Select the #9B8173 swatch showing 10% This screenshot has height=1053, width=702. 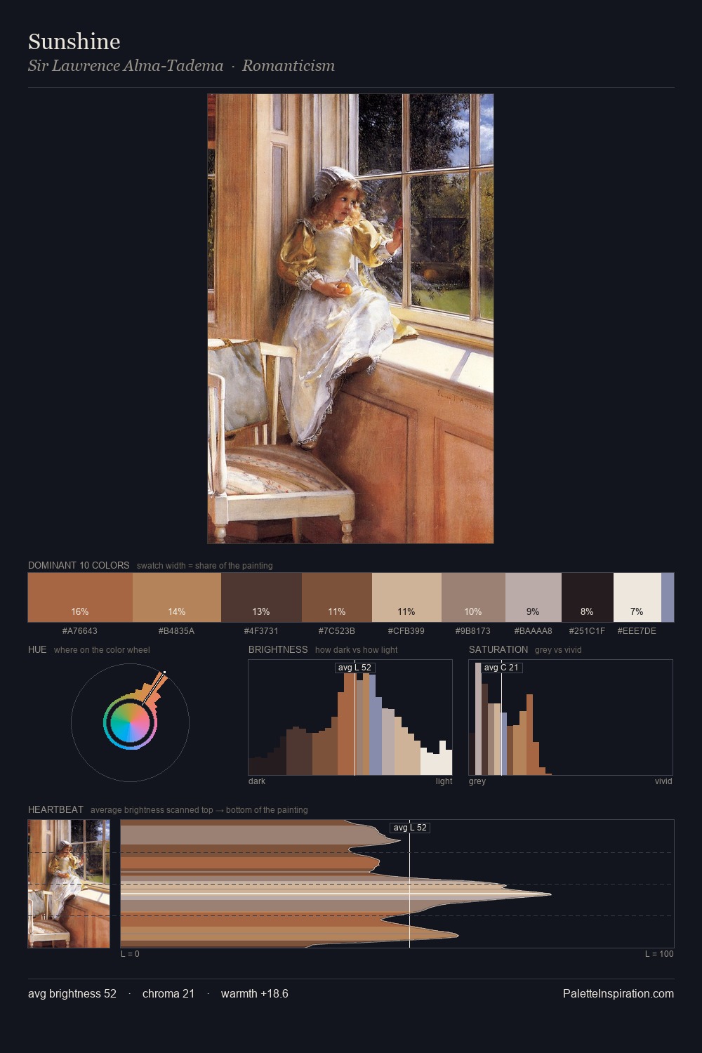click(x=473, y=597)
